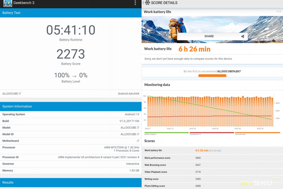
Task: Select the 2273 battery score
Action: pyautogui.click(x=71, y=54)
